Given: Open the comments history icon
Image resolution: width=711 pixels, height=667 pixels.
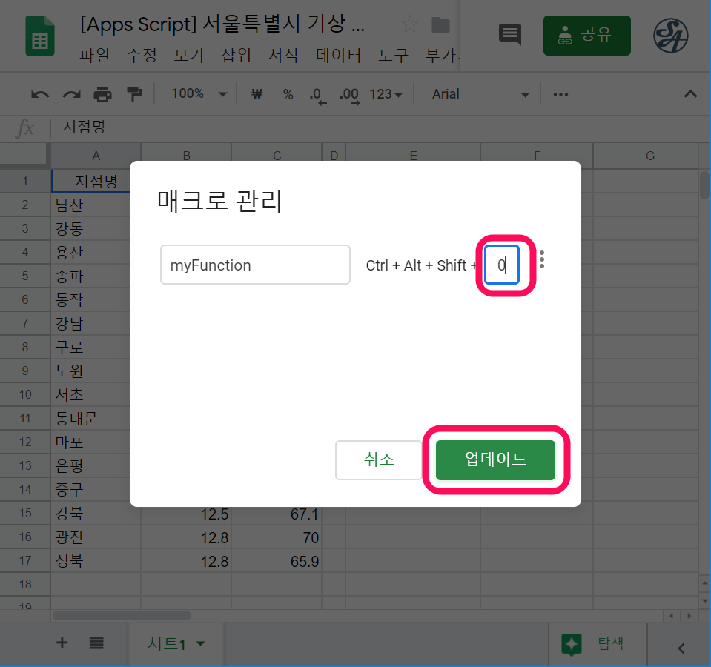Looking at the screenshot, I should [509, 34].
